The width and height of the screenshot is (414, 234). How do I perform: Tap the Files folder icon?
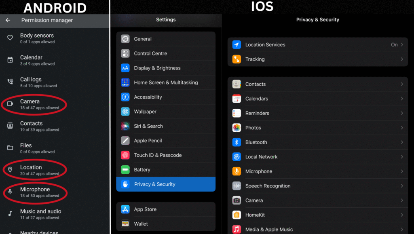point(10,148)
